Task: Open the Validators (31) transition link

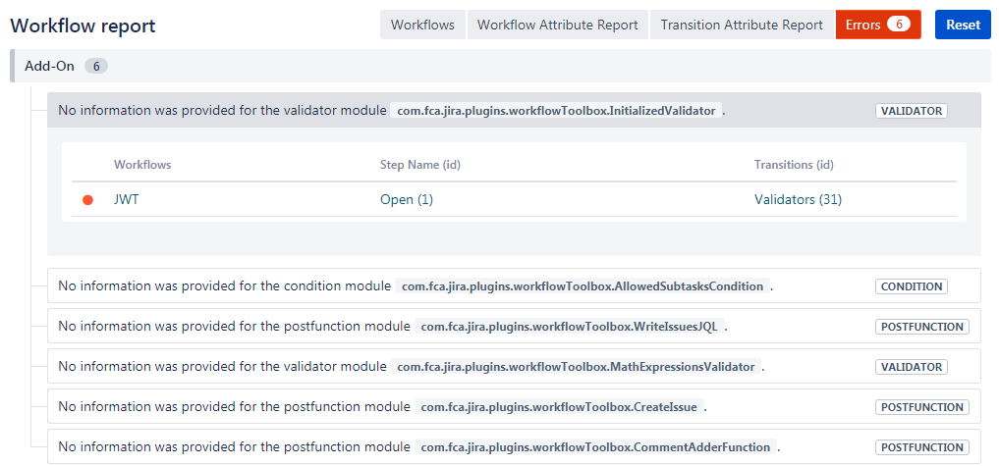Action: tap(798, 200)
